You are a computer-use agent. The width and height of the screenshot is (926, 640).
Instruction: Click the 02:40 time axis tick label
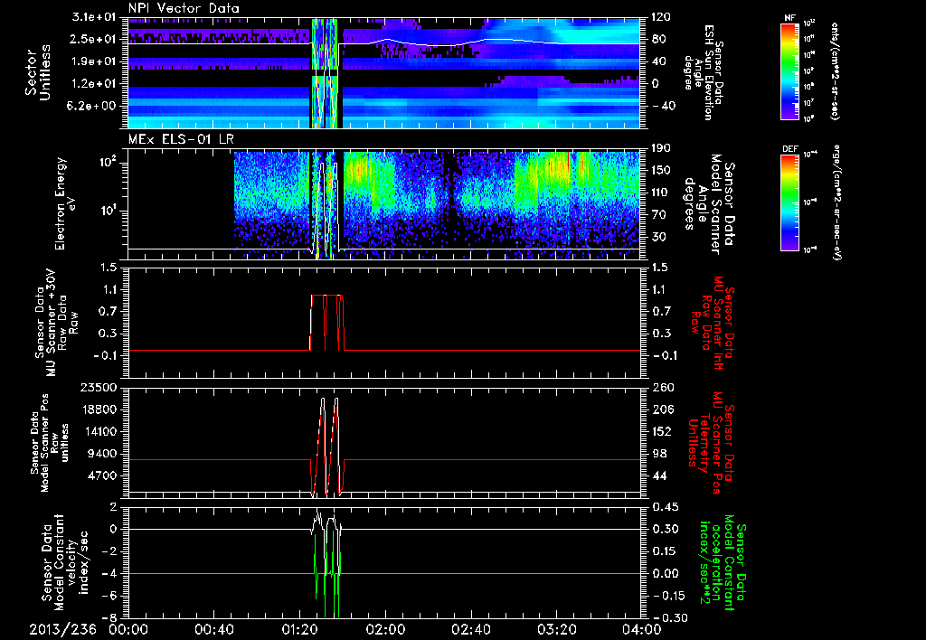point(469,629)
